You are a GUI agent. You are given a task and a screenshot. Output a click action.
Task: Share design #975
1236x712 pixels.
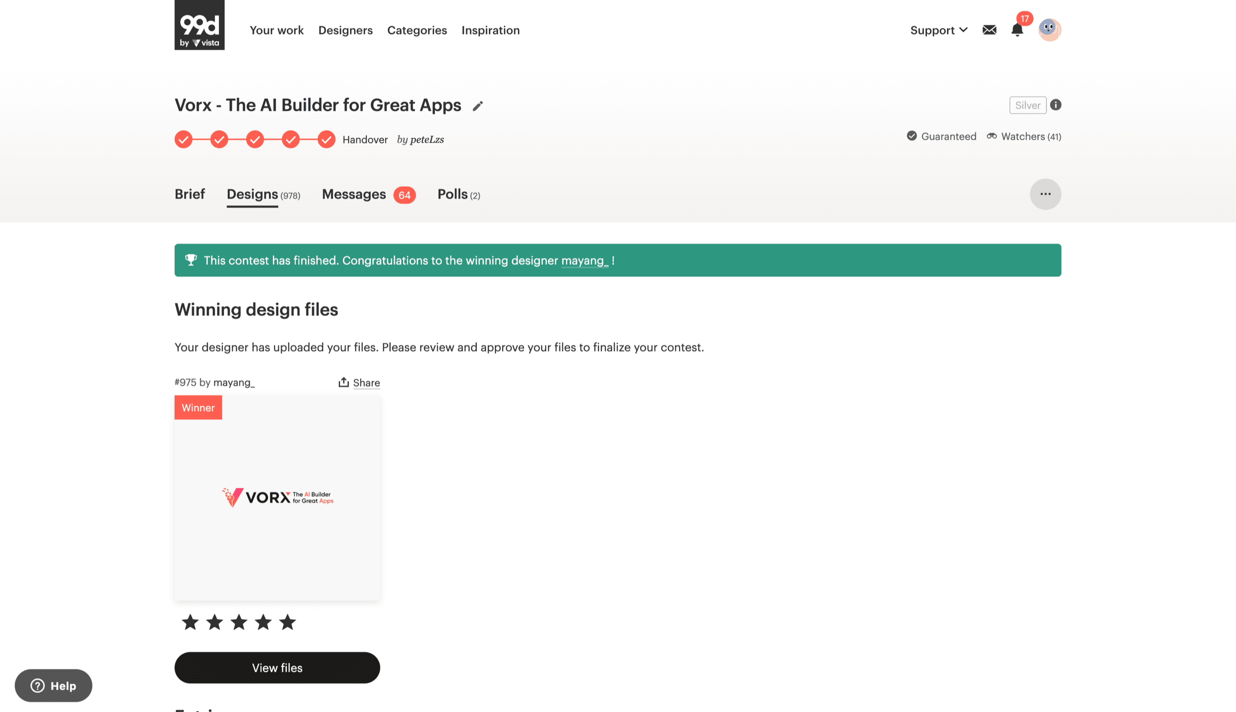(359, 382)
